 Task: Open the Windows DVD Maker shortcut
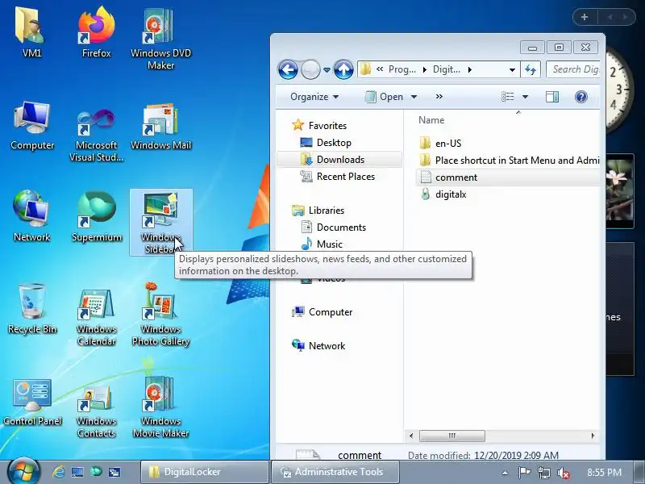click(x=160, y=38)
